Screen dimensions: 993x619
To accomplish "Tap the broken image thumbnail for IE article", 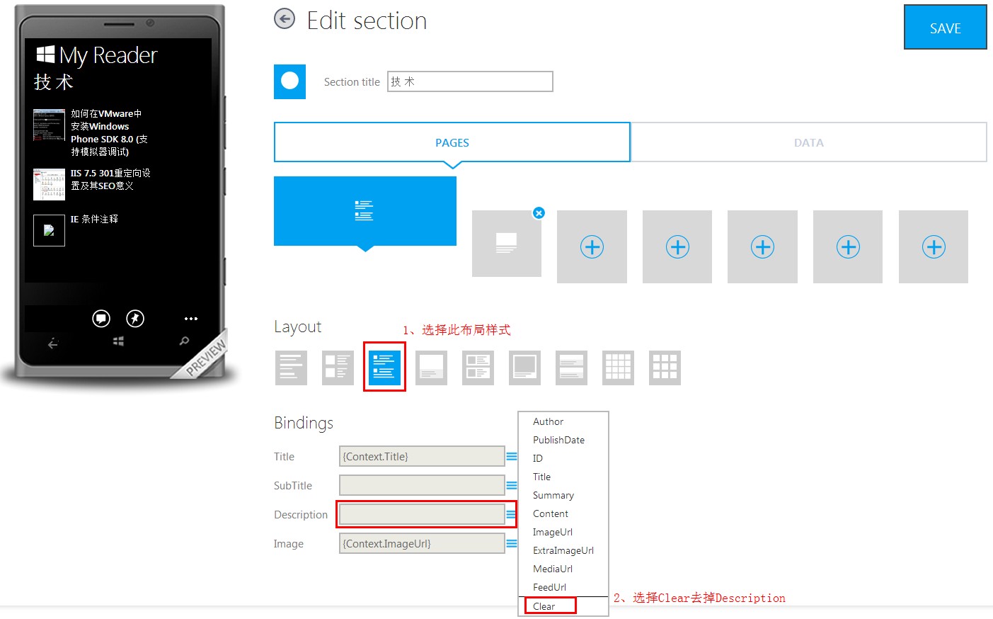I will pos(49,230).
